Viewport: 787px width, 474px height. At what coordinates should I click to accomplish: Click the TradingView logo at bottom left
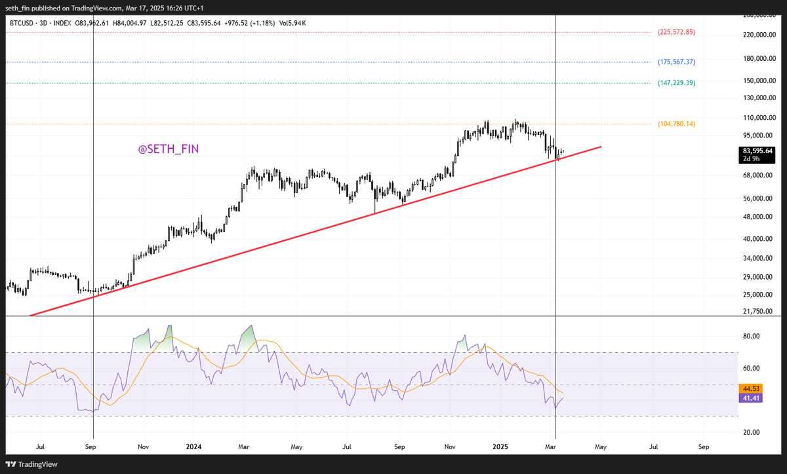coord(31,464)
